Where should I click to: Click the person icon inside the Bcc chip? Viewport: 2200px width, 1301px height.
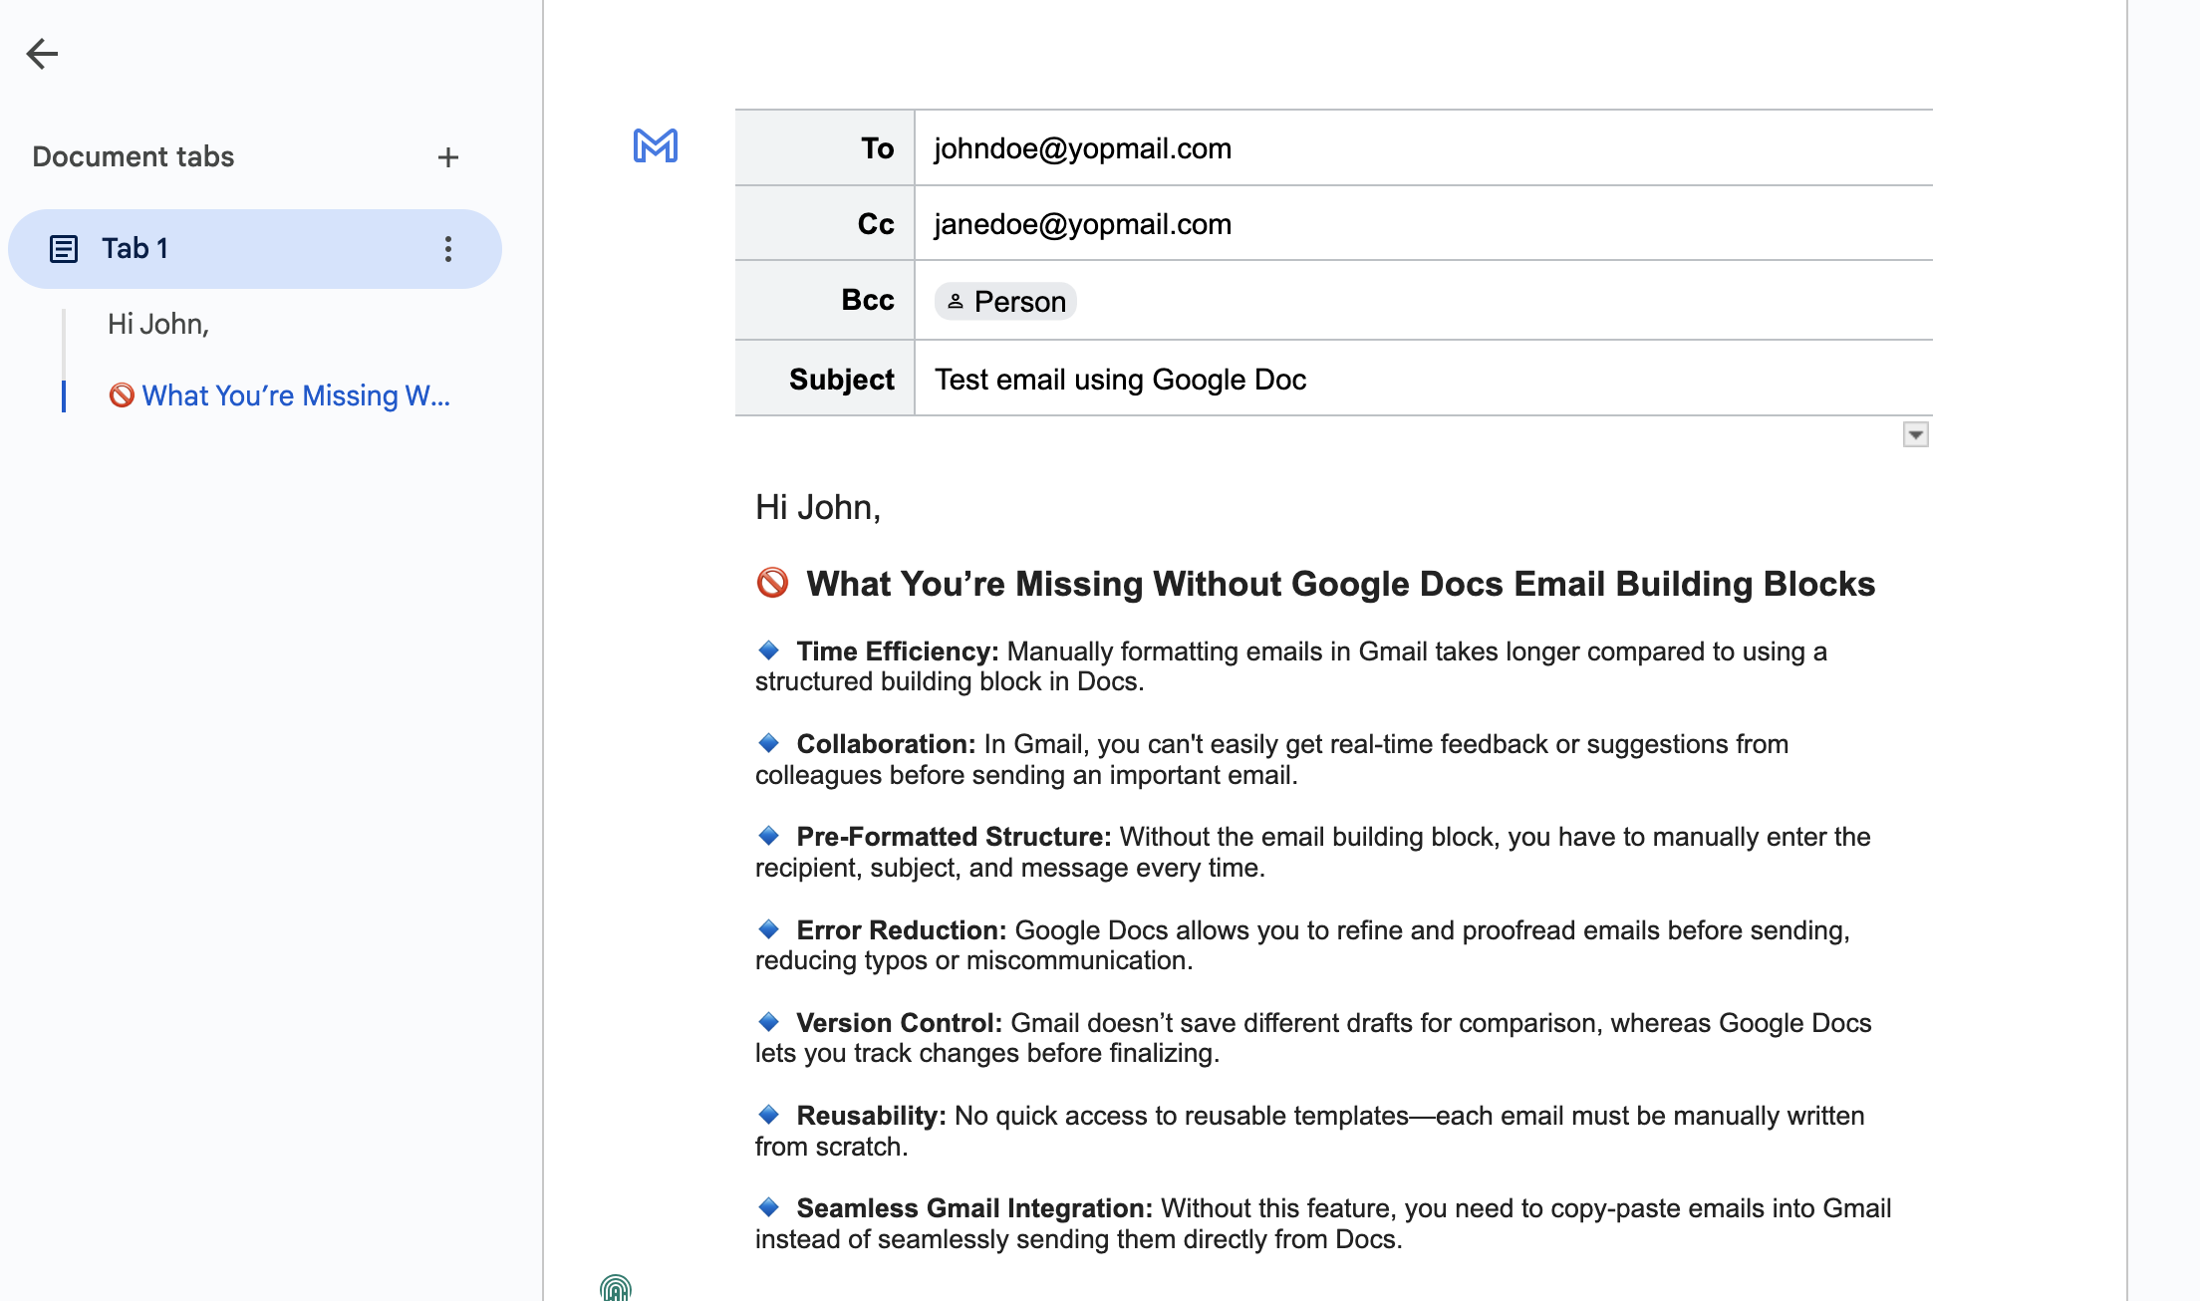pyautogui.click(x=956, y=301)
